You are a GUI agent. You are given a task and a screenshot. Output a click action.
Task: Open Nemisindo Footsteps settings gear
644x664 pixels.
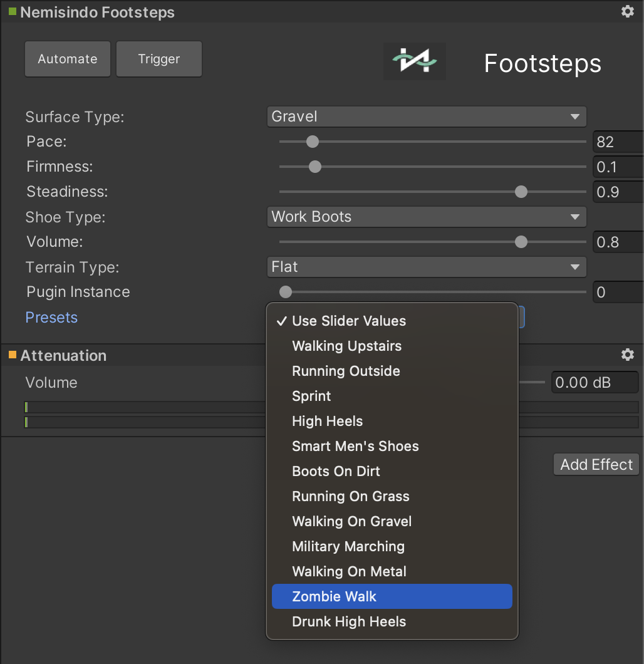pyautogui.click(x=627, y=11)
